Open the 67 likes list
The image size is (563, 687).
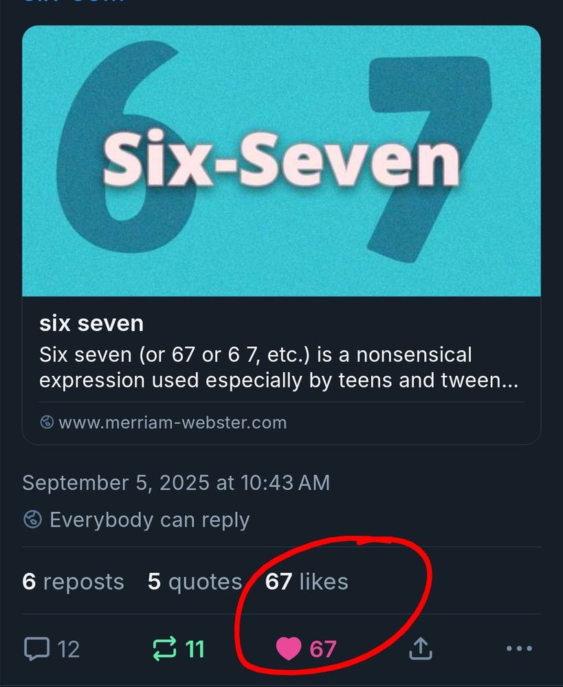pos(307,581)
